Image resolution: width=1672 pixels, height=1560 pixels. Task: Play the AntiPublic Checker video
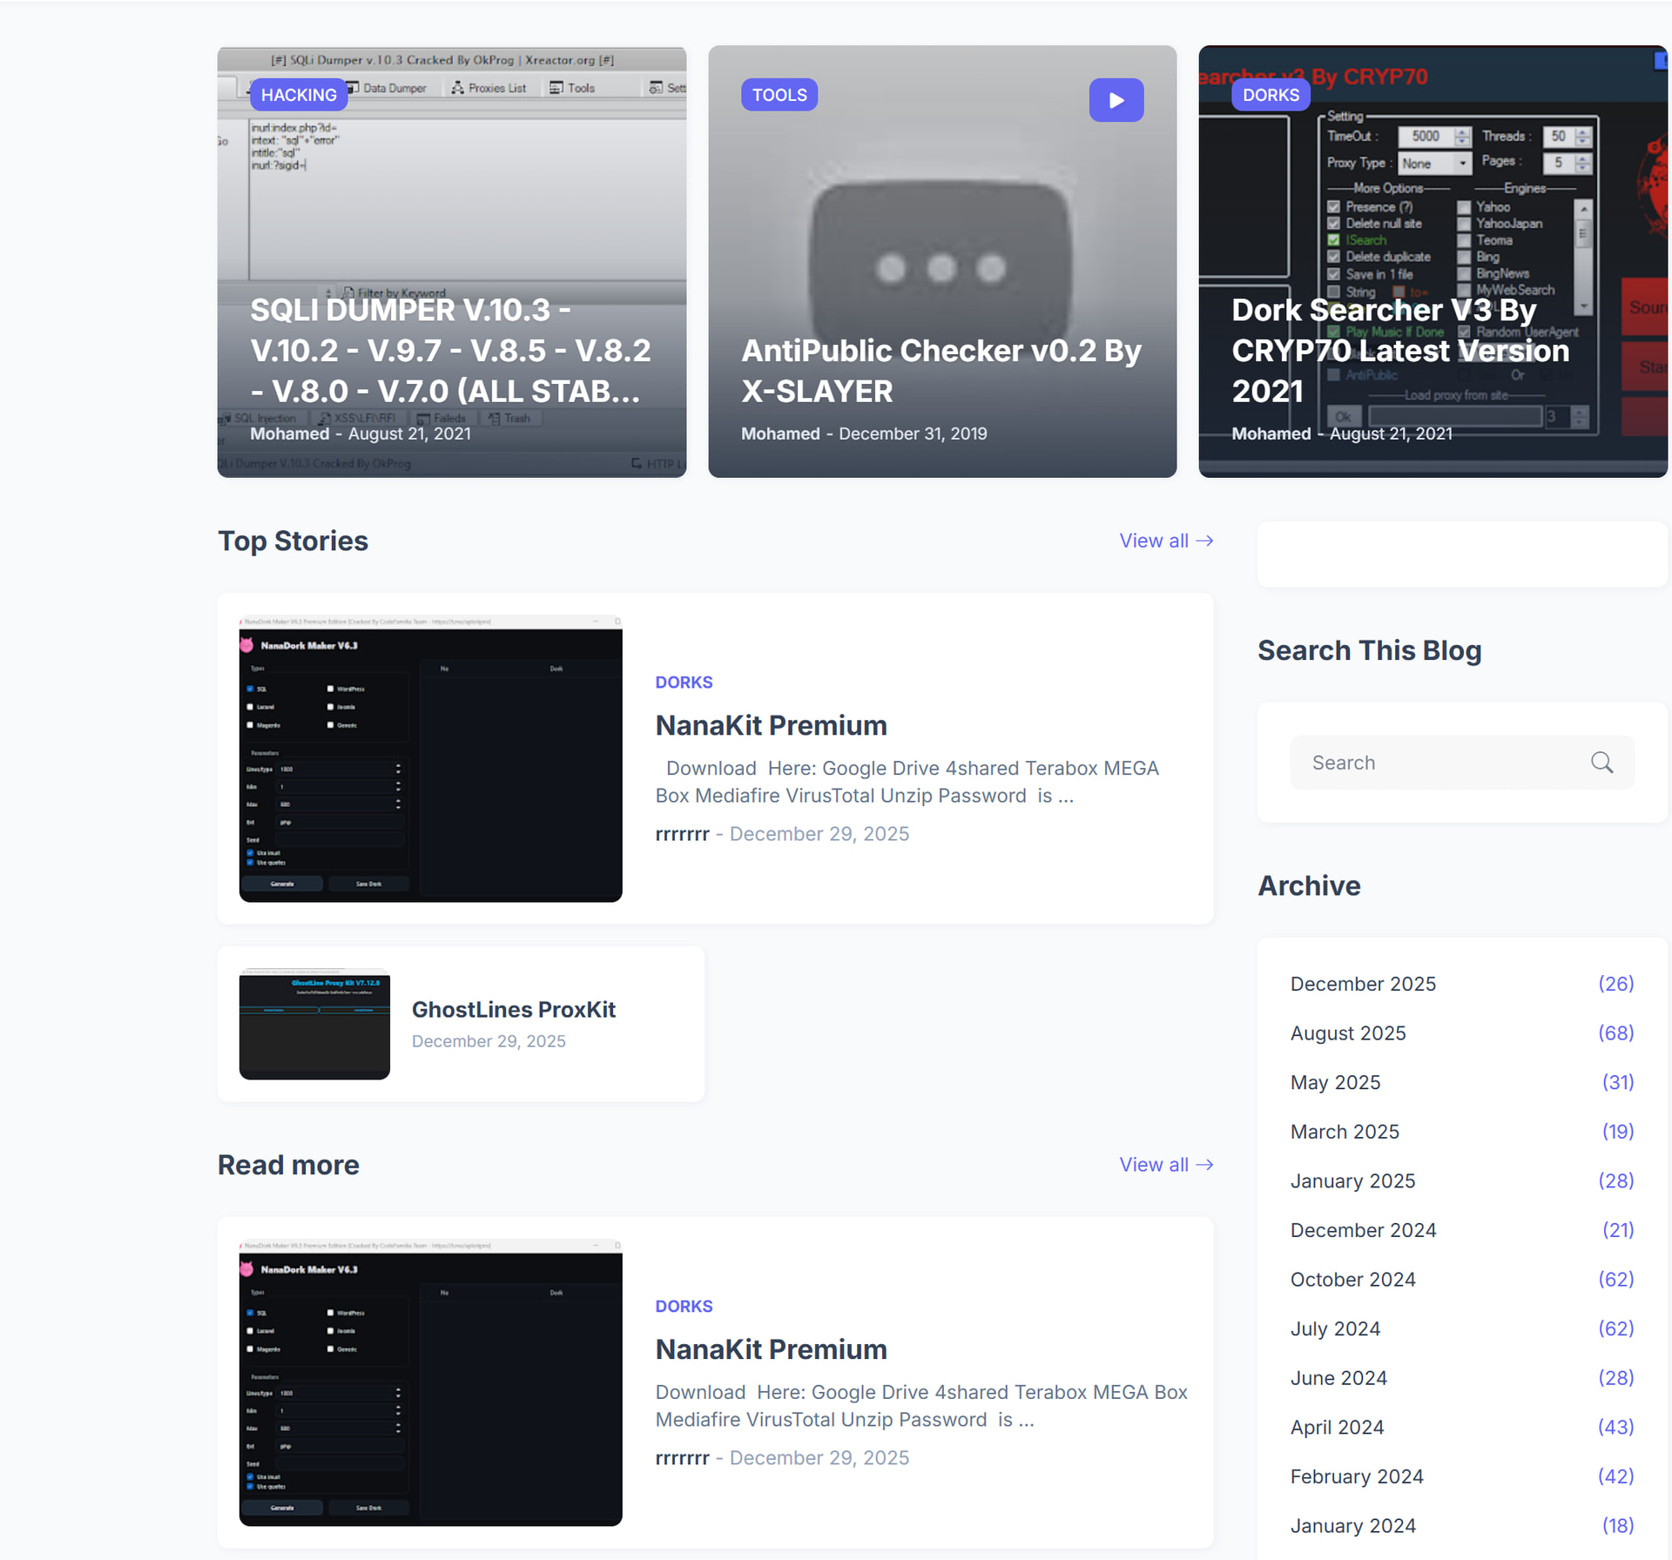(1116, 99)
